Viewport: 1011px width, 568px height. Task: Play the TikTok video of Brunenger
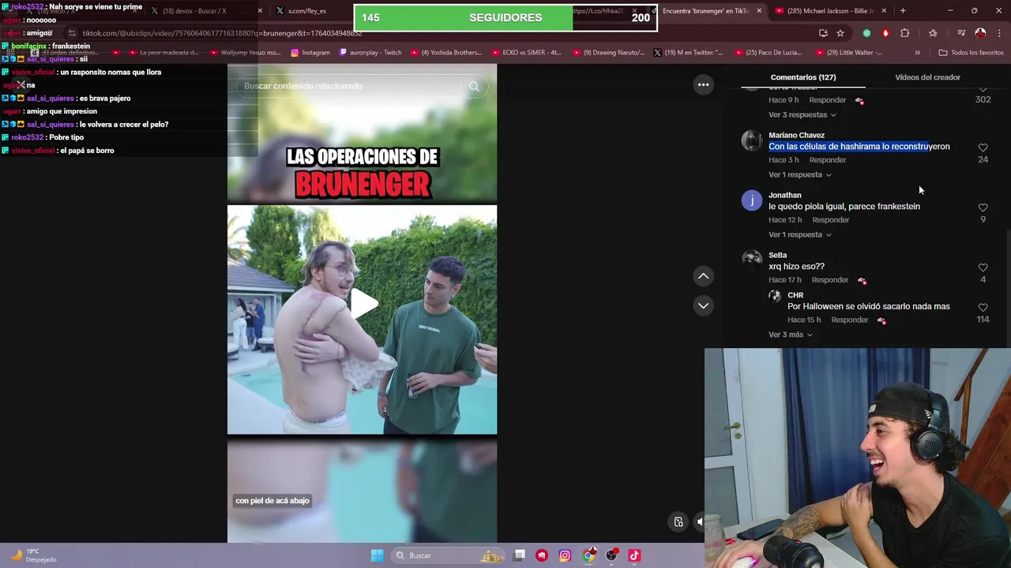click(363, 304)
